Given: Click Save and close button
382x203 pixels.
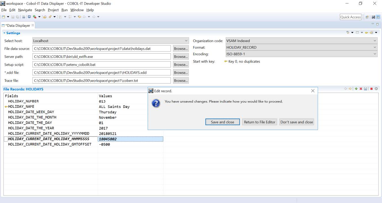Looking at the screenshot, I should 222,122.
